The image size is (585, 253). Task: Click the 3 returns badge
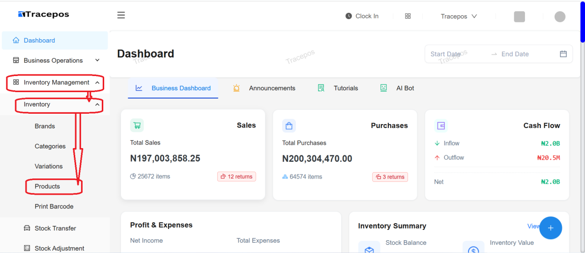click(x=390, y=177)
